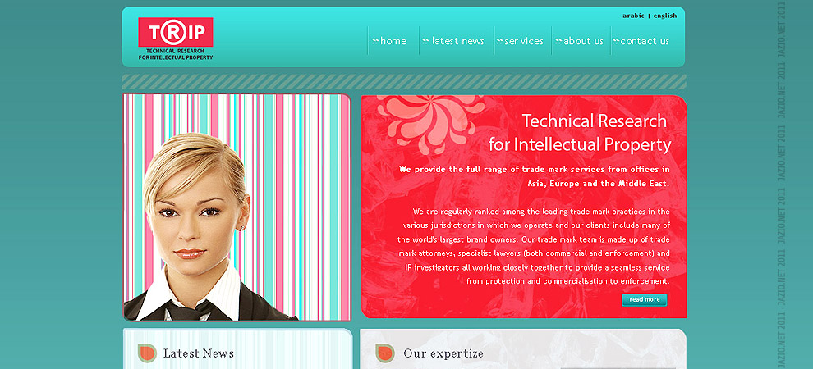This screenshot has width=813, height=369.
Task: Switch language to english
Action: coord(664,16)
